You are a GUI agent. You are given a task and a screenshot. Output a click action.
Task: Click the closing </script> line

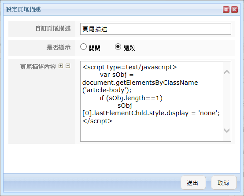tap(97, 121)
